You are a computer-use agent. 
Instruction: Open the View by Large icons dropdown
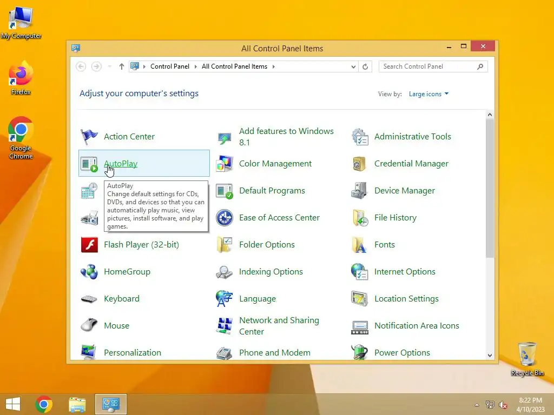428,94
